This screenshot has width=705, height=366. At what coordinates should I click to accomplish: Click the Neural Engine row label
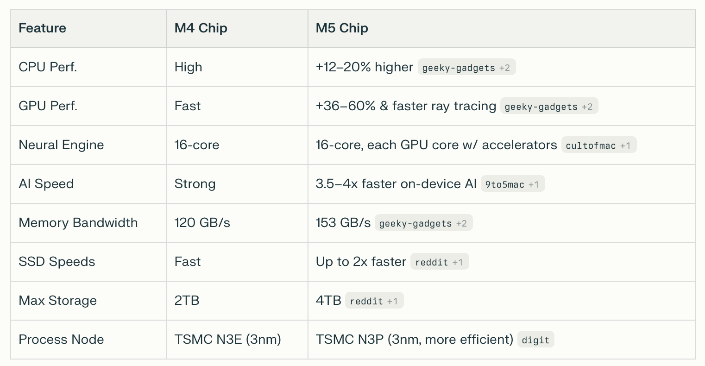(x=61, y=145)
